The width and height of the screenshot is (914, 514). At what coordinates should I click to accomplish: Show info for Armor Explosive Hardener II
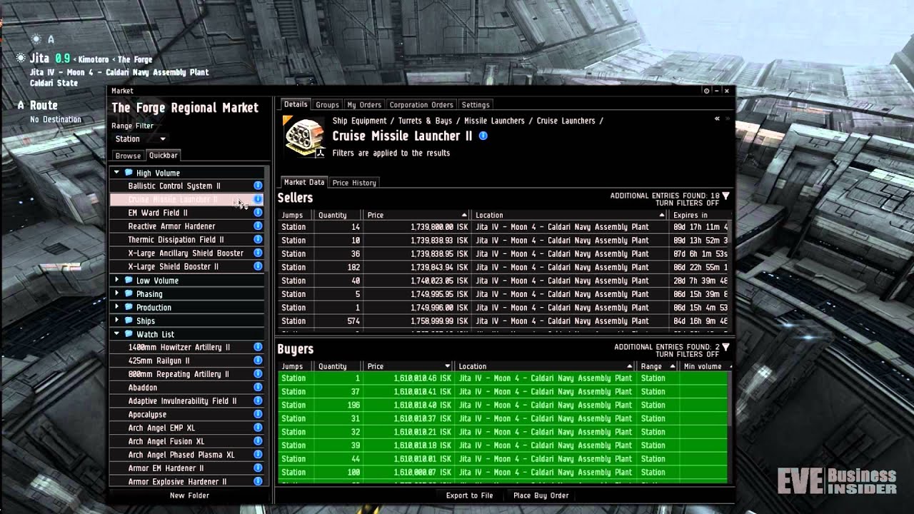[x=258, y=481]
